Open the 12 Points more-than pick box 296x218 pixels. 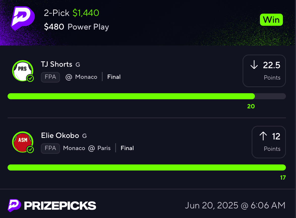pos(269,142)
